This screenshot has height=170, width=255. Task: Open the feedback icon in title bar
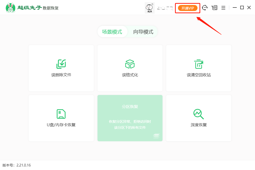click(x=214, y=8)
